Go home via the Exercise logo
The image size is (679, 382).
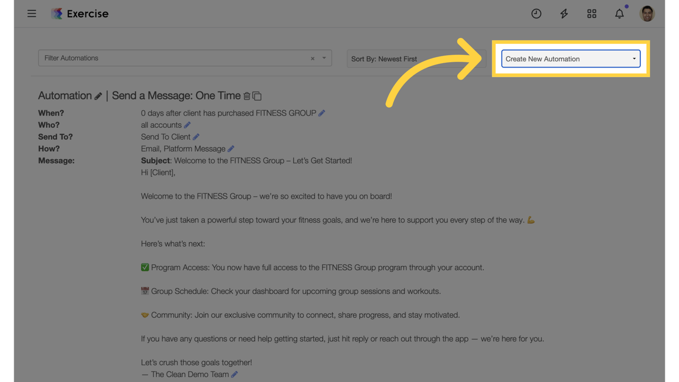[80, 13]
